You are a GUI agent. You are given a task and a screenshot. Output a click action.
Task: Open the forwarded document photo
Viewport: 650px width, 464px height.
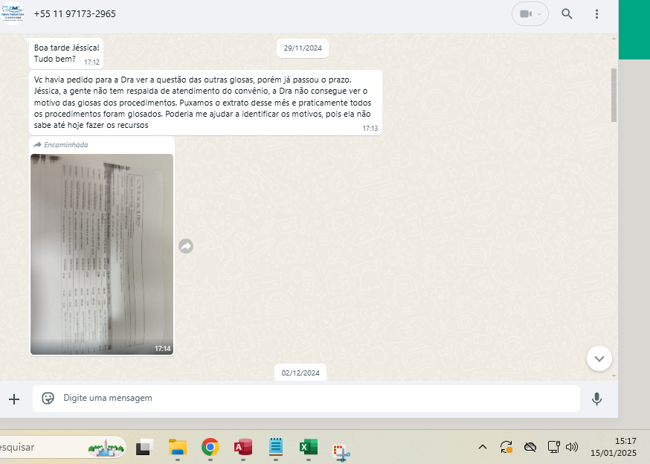tap(102, 254)
